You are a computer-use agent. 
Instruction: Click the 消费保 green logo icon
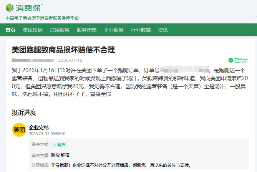10,8
